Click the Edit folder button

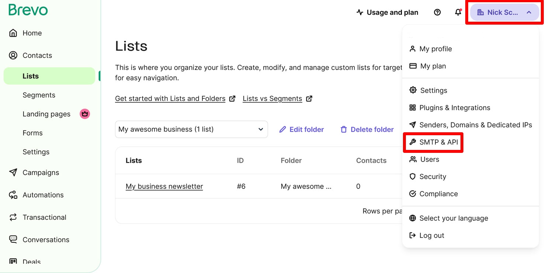302,129
